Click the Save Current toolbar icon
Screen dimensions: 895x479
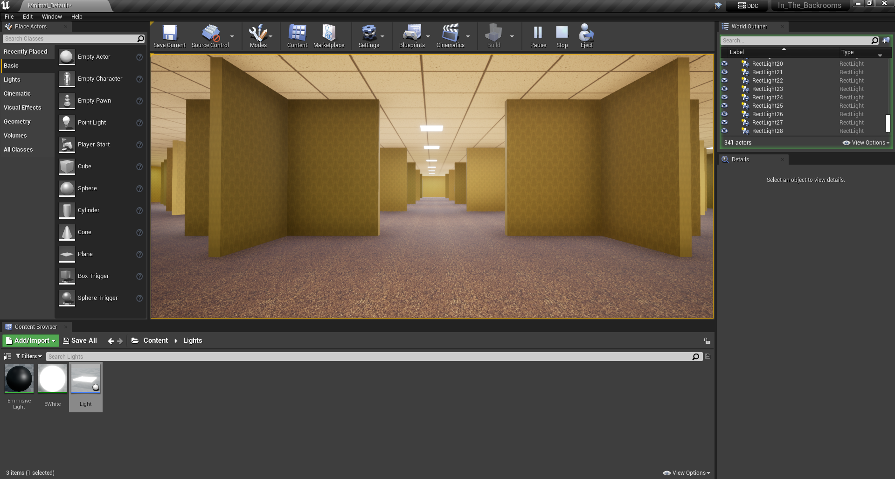pos(169,36)
